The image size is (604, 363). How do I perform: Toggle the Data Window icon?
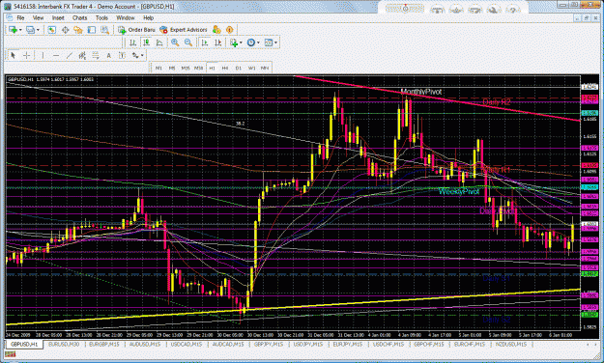65,30
